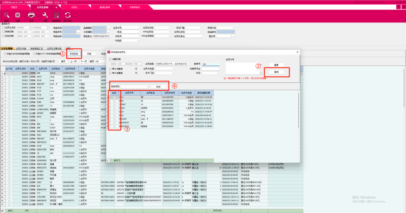The width and height of the screenshot is (406, 213).
Task: Click the 导入导出 refresh-arrows toolbar icon
Action: click(x=68, y=15)
